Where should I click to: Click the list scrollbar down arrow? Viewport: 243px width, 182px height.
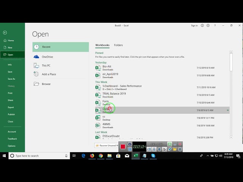(x=231, y=137)
